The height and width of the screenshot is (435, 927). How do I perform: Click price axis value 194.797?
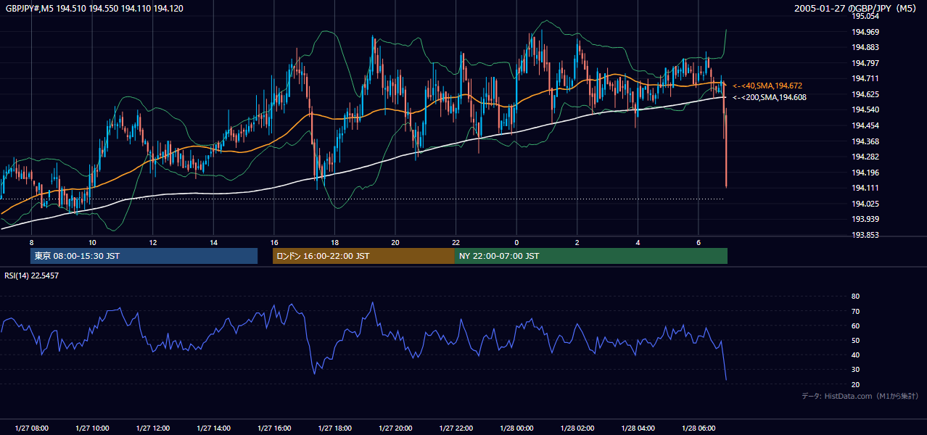click(x=865, y=63)
